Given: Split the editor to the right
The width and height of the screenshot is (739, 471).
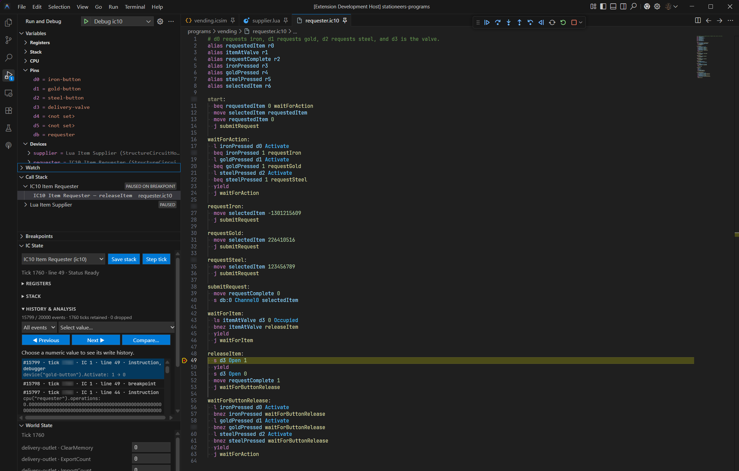Looking at the screenshot, I should (698, 21).
